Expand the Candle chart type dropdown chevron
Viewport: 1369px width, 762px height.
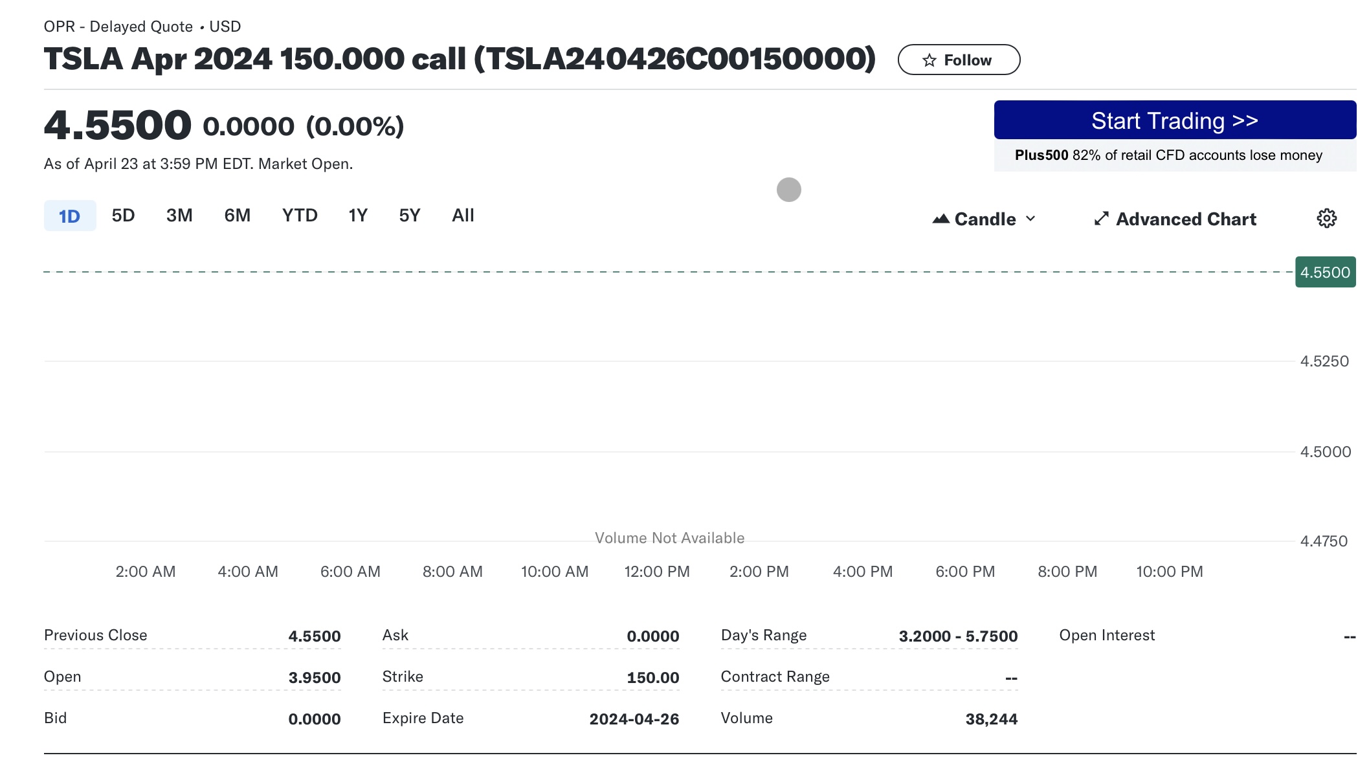pos(1030,219)
